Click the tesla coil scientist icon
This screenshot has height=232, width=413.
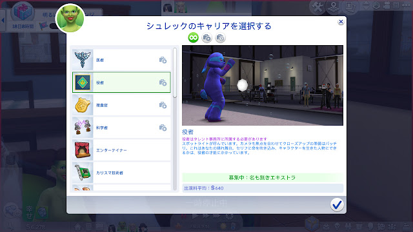83,128
